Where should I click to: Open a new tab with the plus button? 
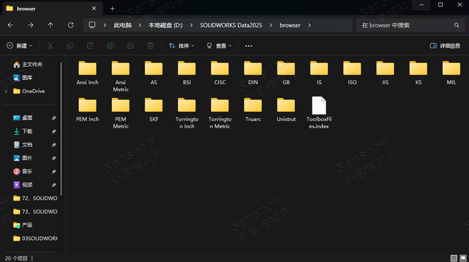(x=113, y=9)
